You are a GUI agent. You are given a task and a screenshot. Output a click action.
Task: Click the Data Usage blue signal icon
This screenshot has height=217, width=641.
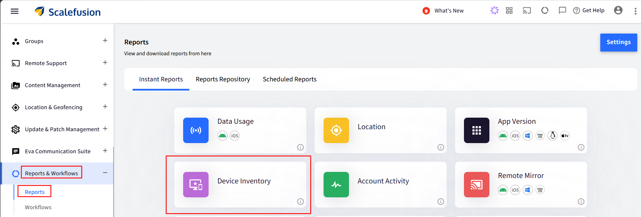coord(196,130)
